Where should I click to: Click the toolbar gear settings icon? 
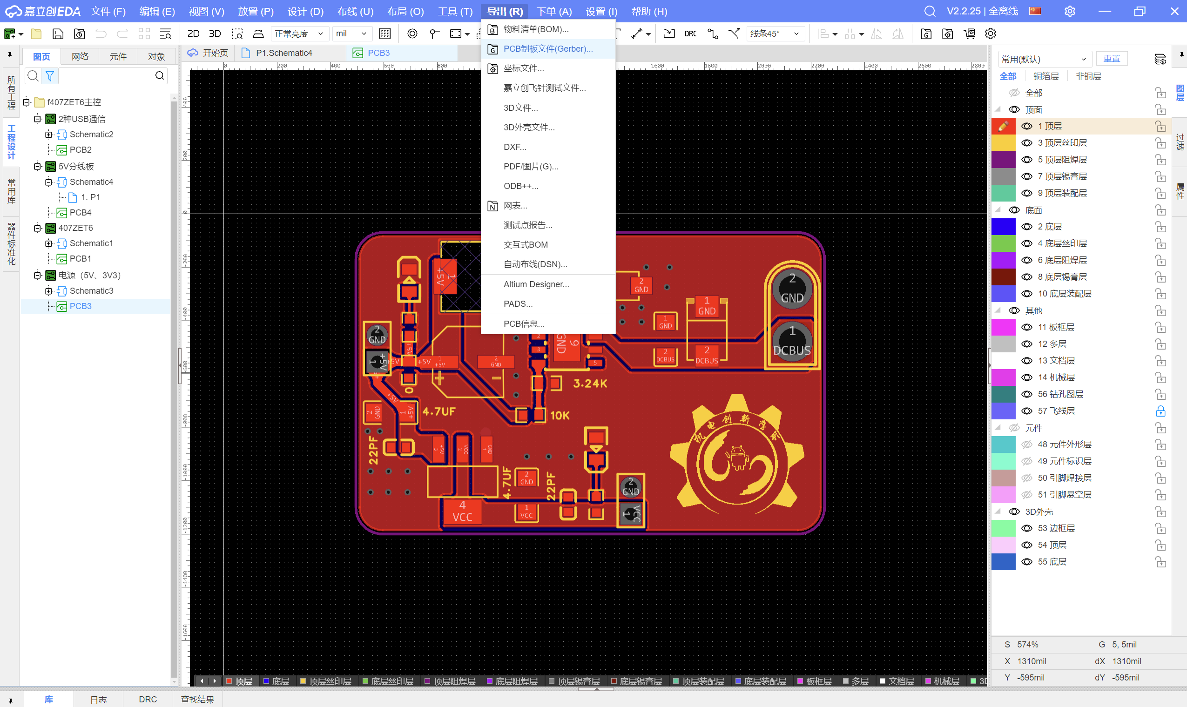[x=991, y=34]
